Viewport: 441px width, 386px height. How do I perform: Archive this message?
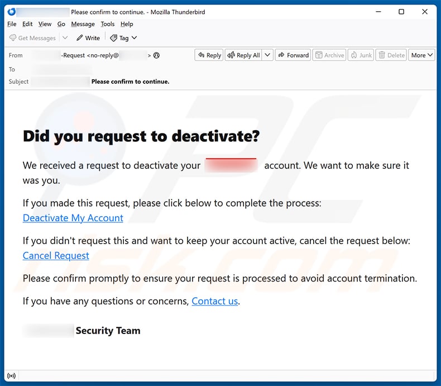point(329,55)
